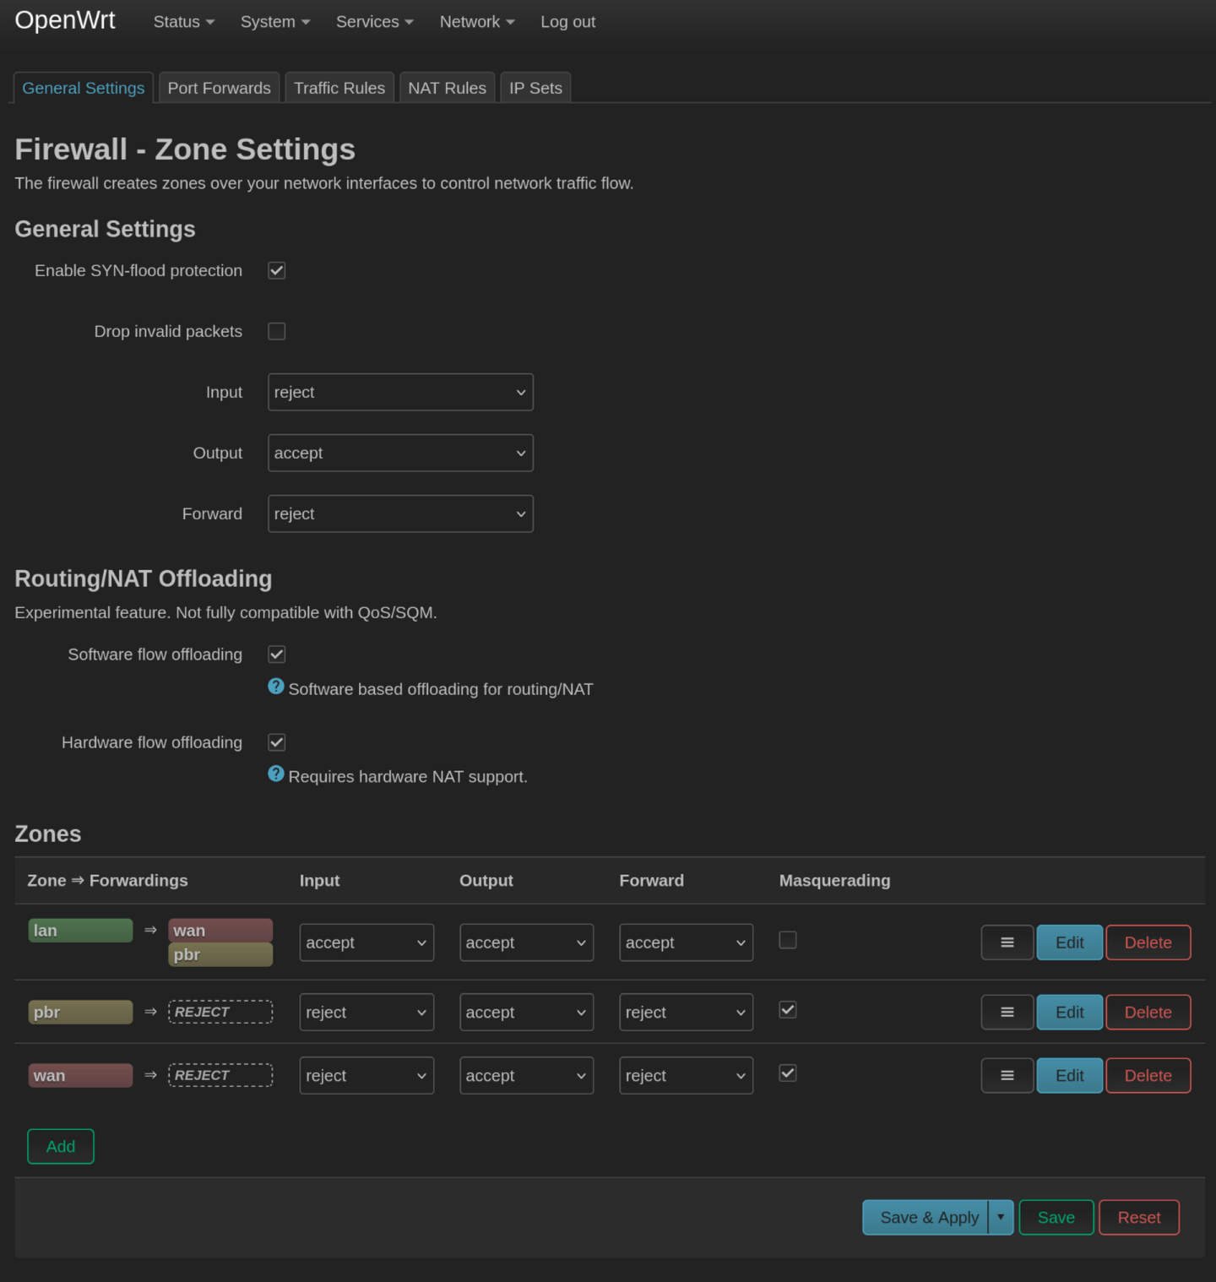
Task: Click the green lan zone badge
Action: (x=80, y=930)
